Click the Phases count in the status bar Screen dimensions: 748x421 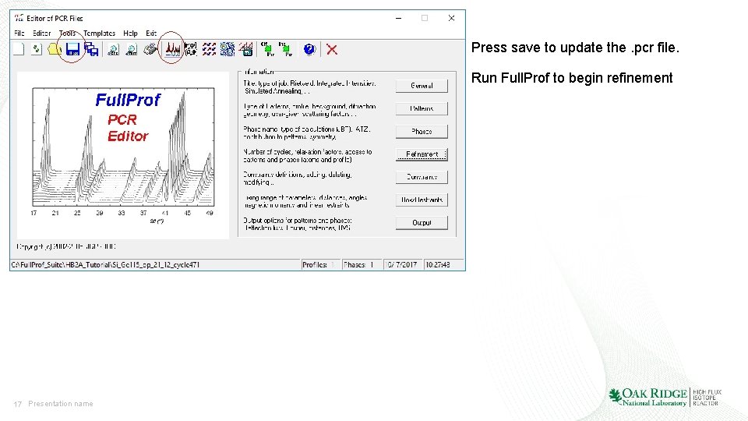coord(361,264)
